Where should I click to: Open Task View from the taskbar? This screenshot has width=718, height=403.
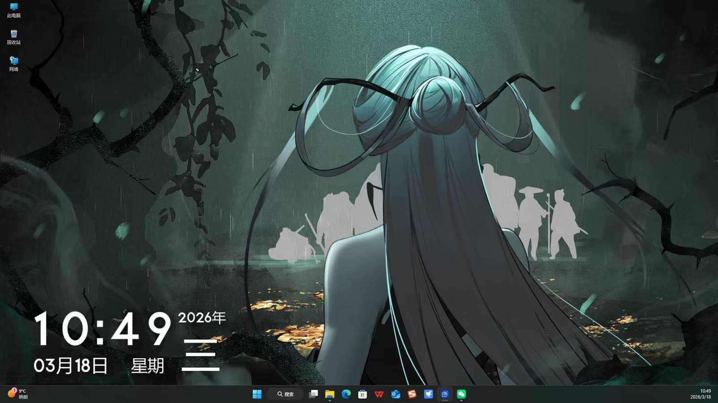coord(314,394)
